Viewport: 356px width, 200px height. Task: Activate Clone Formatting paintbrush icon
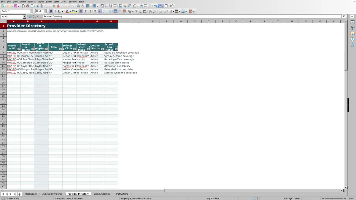click(54, 6)
